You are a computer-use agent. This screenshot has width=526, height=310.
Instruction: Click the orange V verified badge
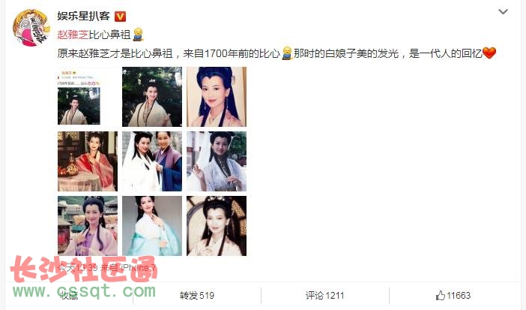[120, 17]
